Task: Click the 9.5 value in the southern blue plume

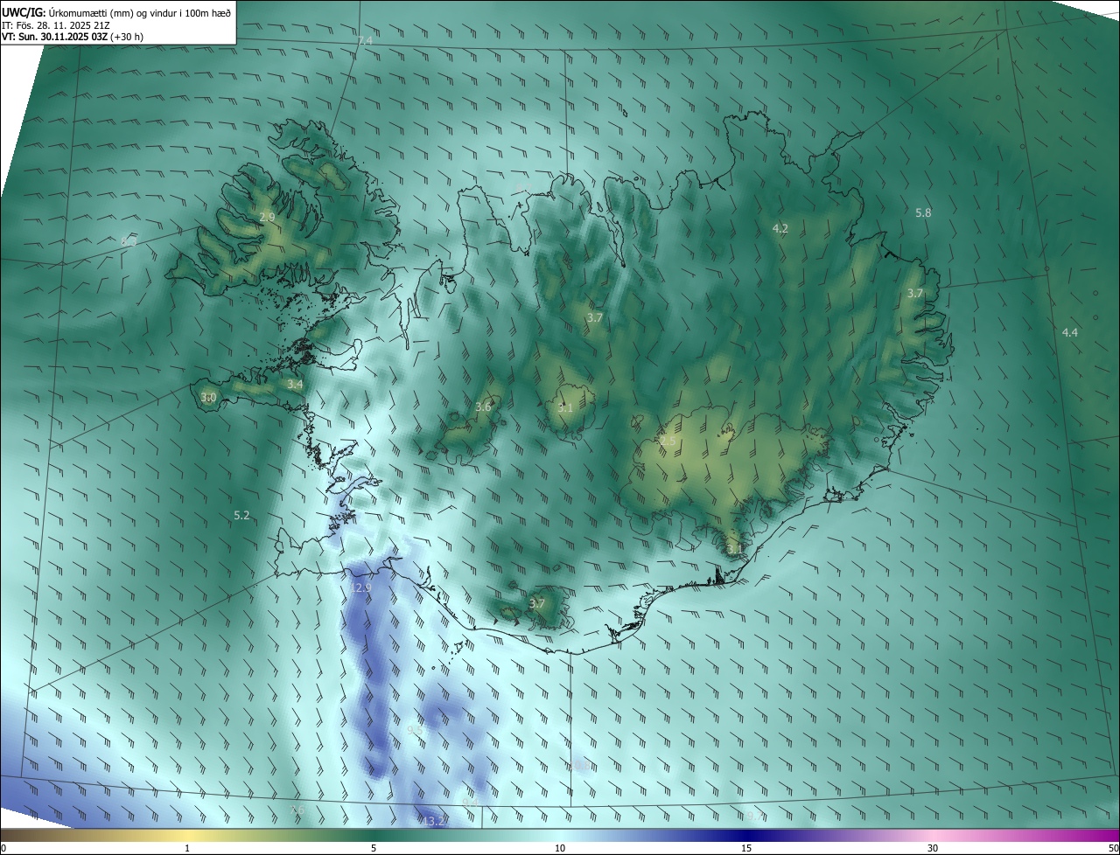Action: [416, 729]
